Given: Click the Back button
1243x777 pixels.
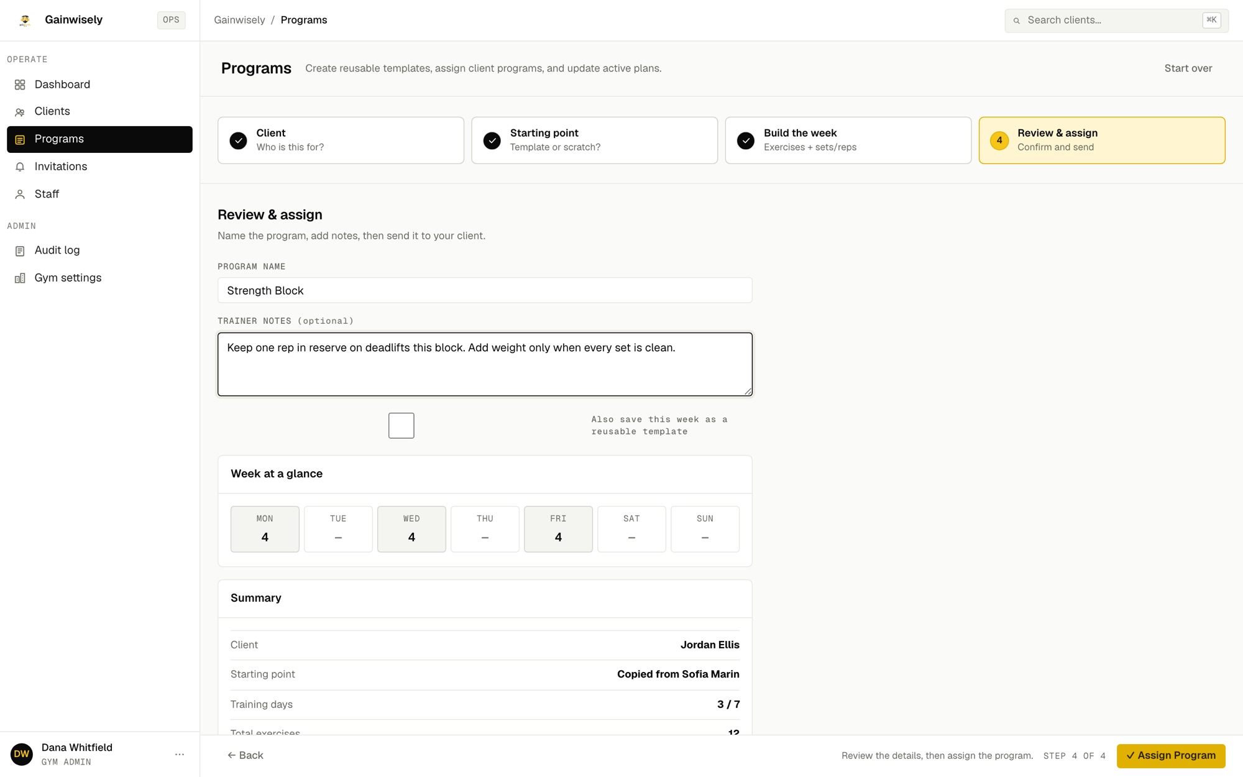Looking at the screenshot, I should [x=245, y=755].
